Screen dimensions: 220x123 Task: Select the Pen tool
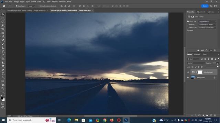(x=3, y=70)
